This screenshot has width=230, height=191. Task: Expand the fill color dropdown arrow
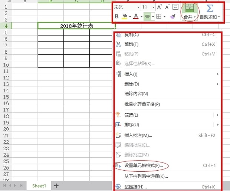pos(130,17)
